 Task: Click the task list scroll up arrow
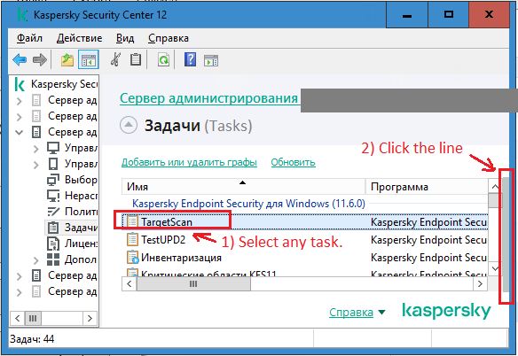495,187
